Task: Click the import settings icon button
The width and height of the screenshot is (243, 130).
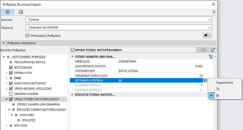Action: 213,50
